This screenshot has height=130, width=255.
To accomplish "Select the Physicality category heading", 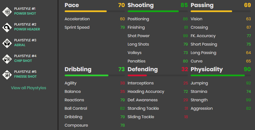I will tap(207, 70).
